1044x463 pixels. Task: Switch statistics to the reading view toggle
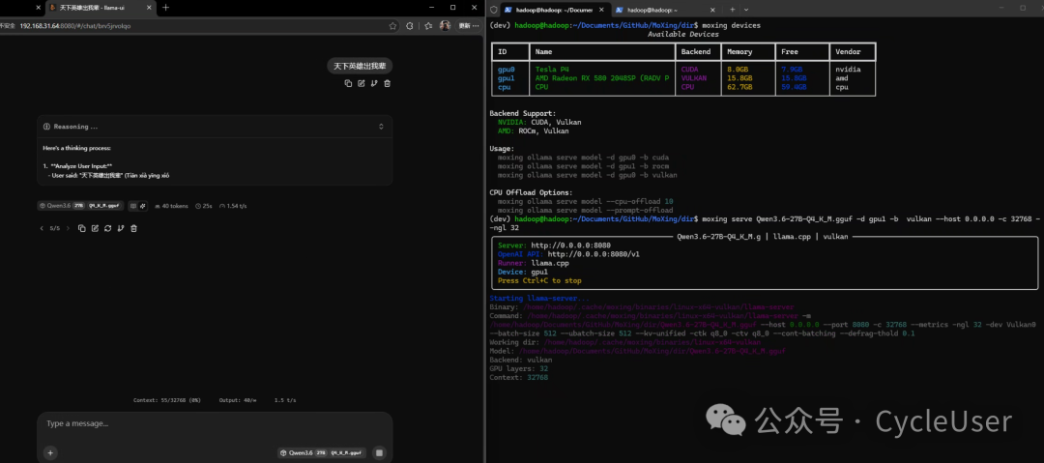point(133,206)
